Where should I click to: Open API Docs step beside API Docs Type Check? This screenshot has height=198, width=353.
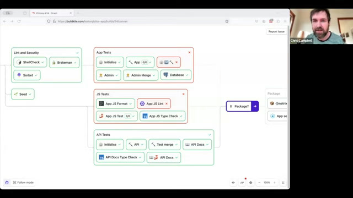pyautogui.click(x=164, y=157)
